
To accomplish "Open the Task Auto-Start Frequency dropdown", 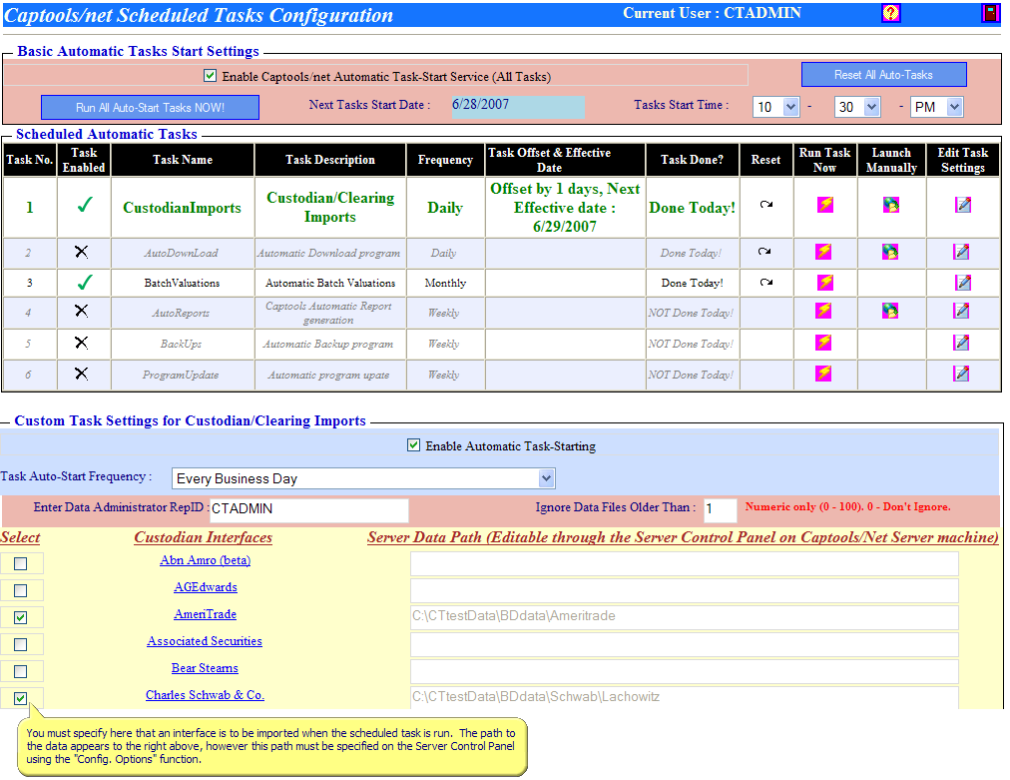I will (x=543, y=478).
